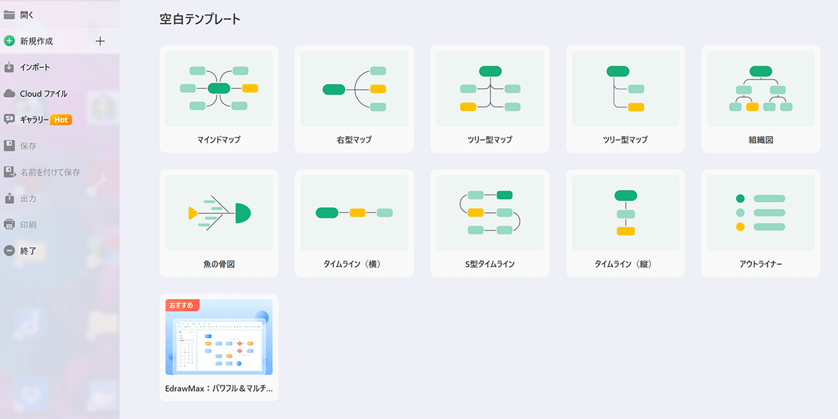The height and width of the screenshot is (419, 838).
Task: Click the 終了 exit icon
Action: pos(9,251)
